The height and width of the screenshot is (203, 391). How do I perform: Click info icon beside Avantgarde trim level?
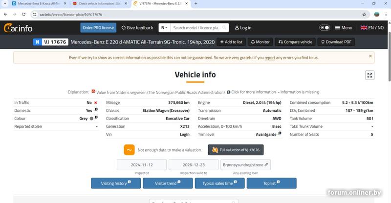click(x=280, y=133)
